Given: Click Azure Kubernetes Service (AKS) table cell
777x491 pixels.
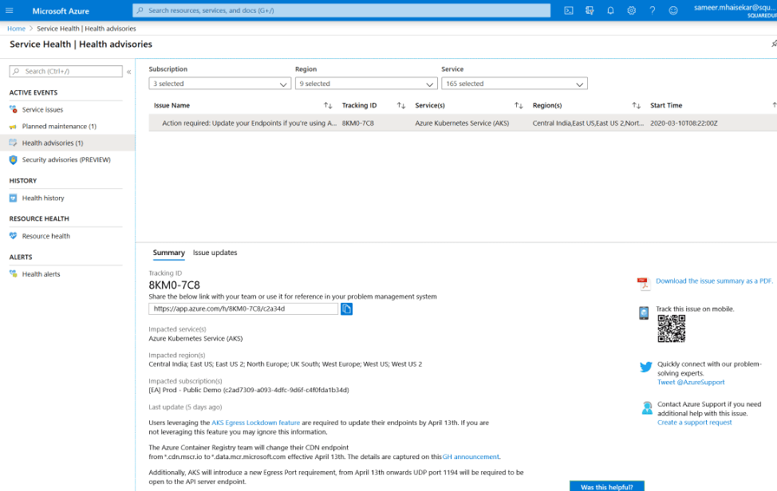Looking at the screenshot, I should 462,124.
